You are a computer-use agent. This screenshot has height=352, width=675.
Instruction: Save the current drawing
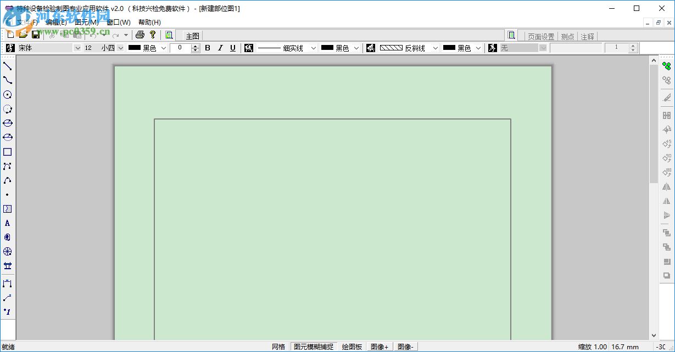pos(36,35)
